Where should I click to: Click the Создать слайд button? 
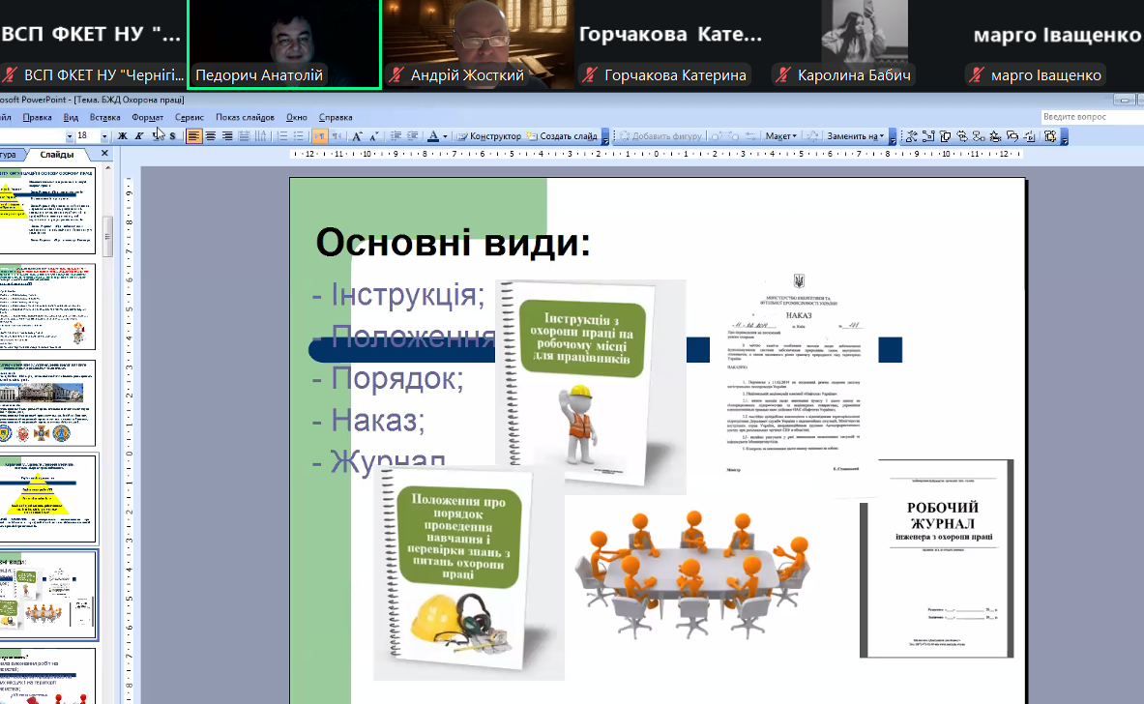click(x=564, y=136)
